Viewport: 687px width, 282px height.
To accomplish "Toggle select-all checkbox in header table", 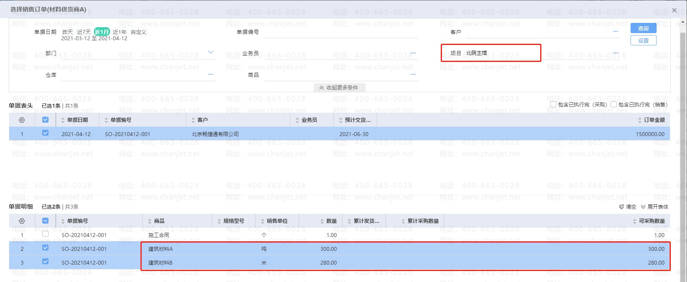I will (45, 120).
